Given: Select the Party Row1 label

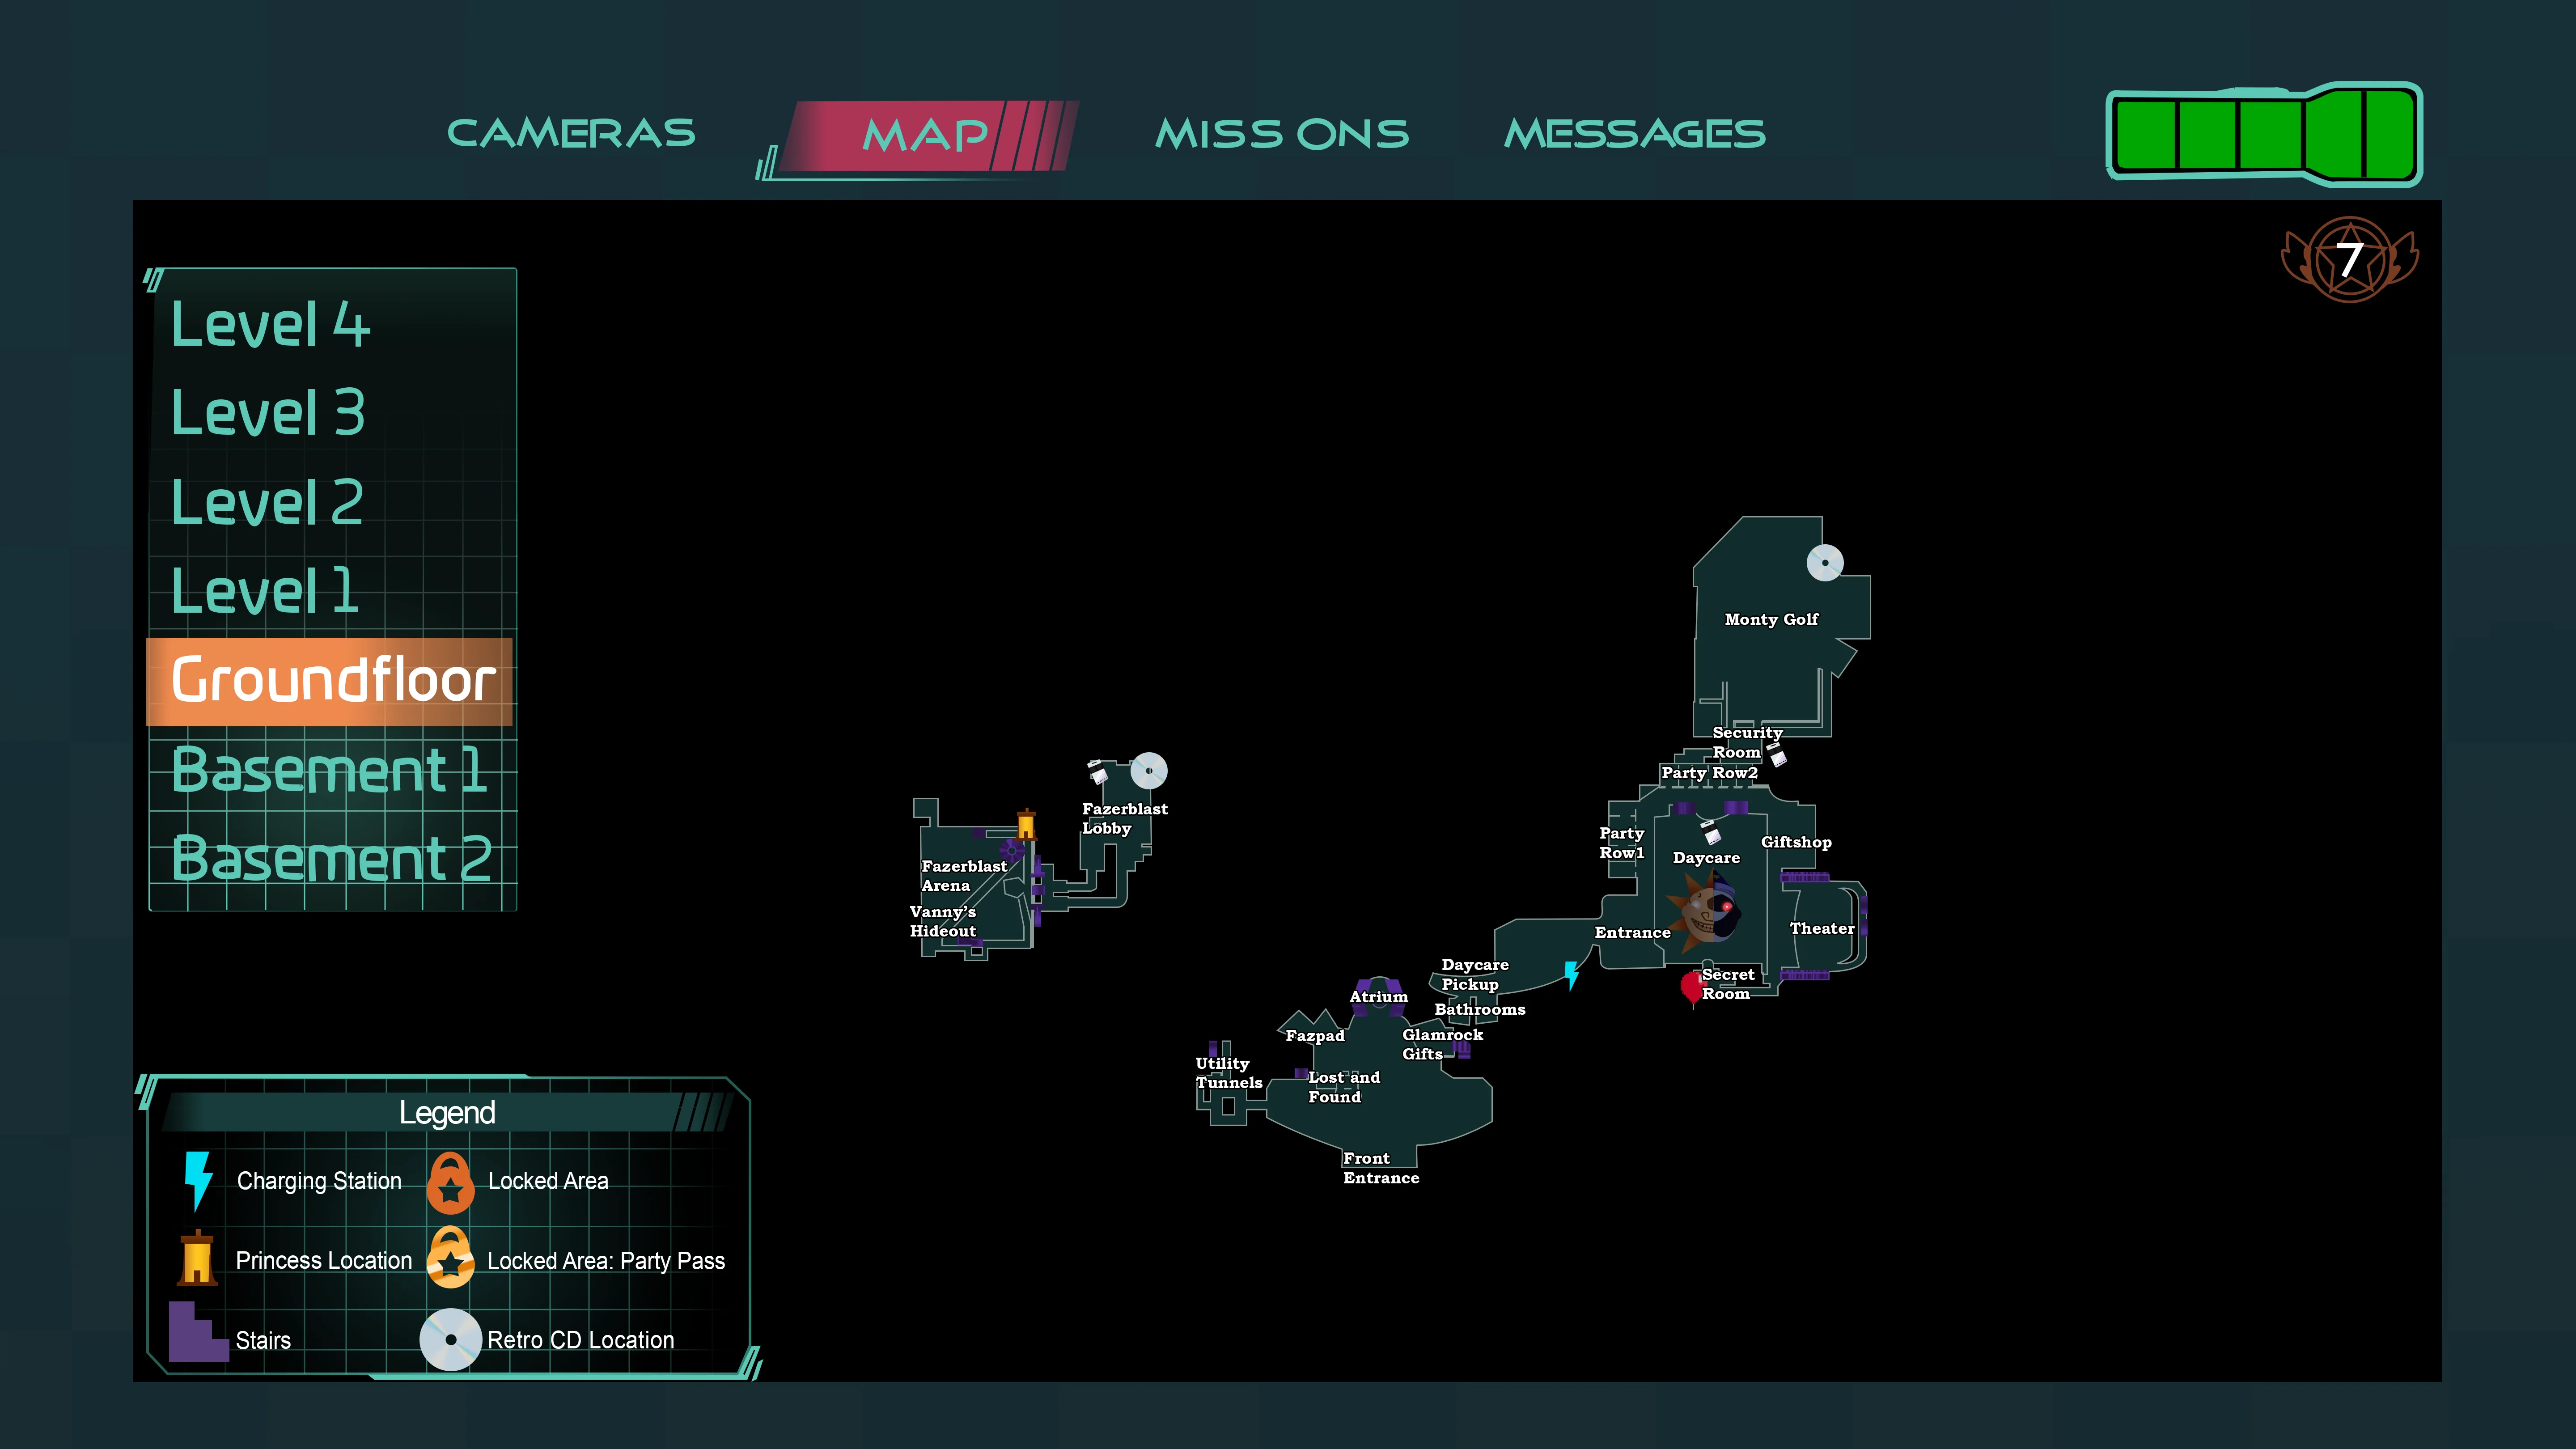Looking at the screenshot, I should click(x=1621, y=842).
